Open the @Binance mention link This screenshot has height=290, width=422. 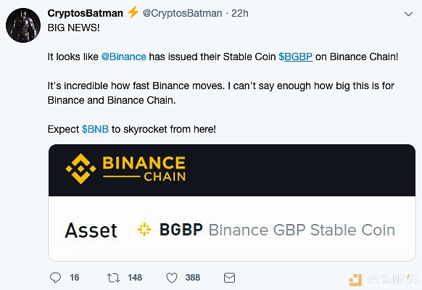[123, 57]
